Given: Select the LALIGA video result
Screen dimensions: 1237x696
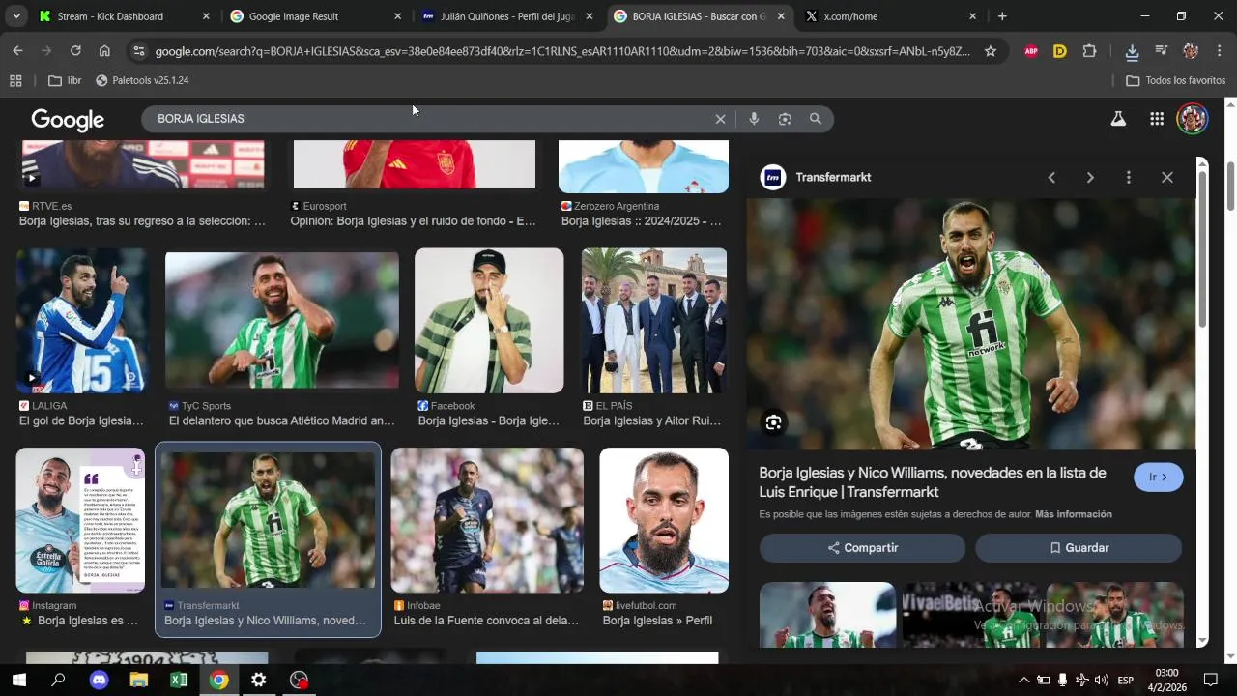Looking at the screenshot, I should click(x=82, y=321).
